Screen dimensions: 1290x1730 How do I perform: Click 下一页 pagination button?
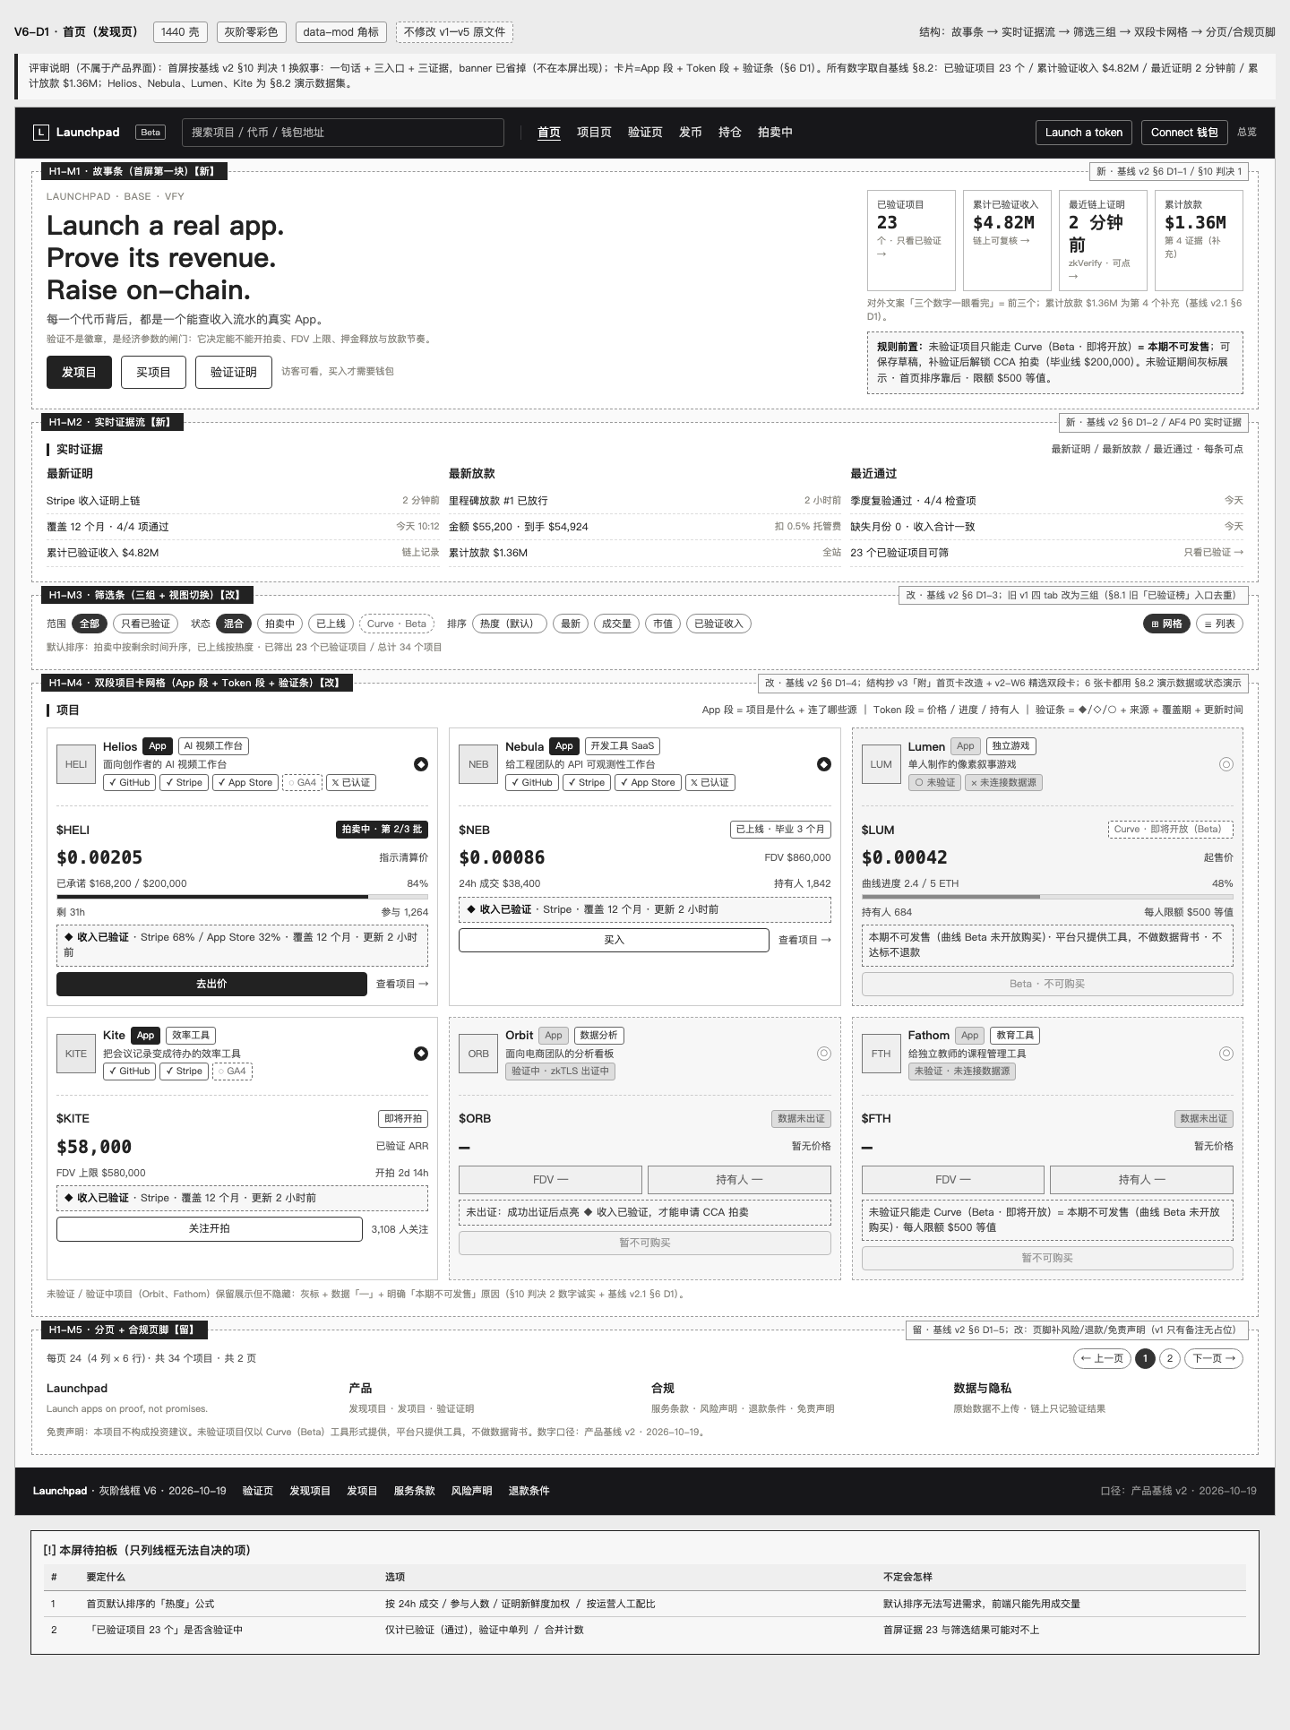(x=1214, y=1358)
